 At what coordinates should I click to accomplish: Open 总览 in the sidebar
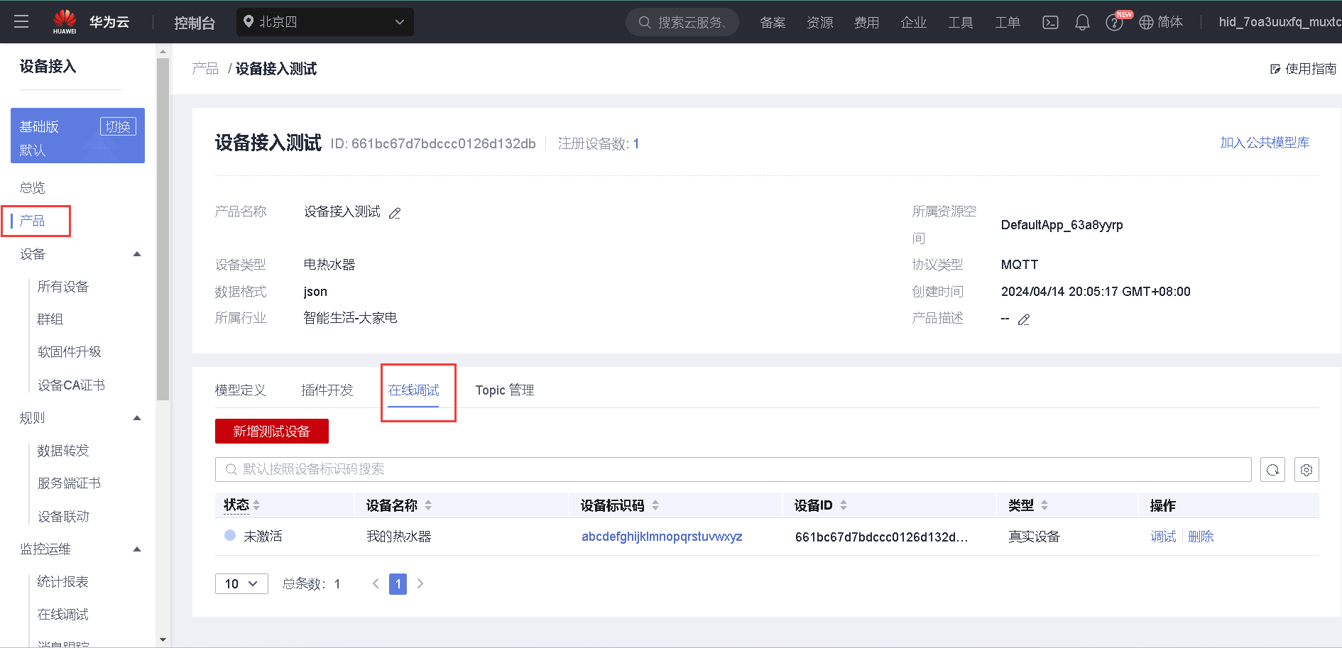[33, 188]
